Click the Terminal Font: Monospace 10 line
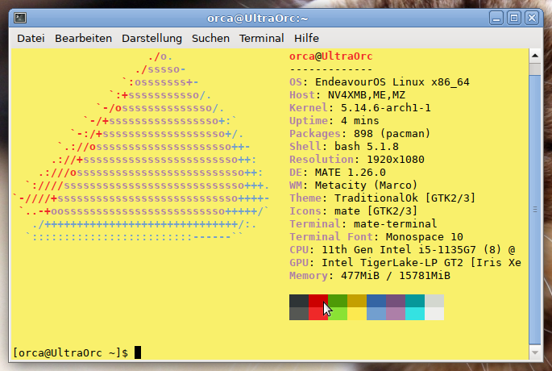The height and width of the screenshot is (371, 552). 376,237
